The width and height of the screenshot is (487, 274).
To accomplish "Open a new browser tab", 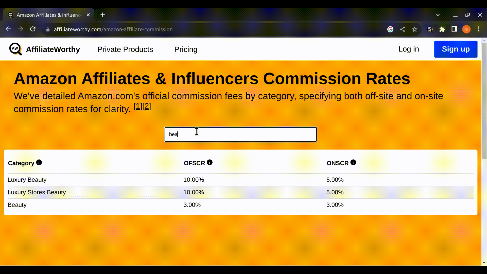I will coord(103,15).
